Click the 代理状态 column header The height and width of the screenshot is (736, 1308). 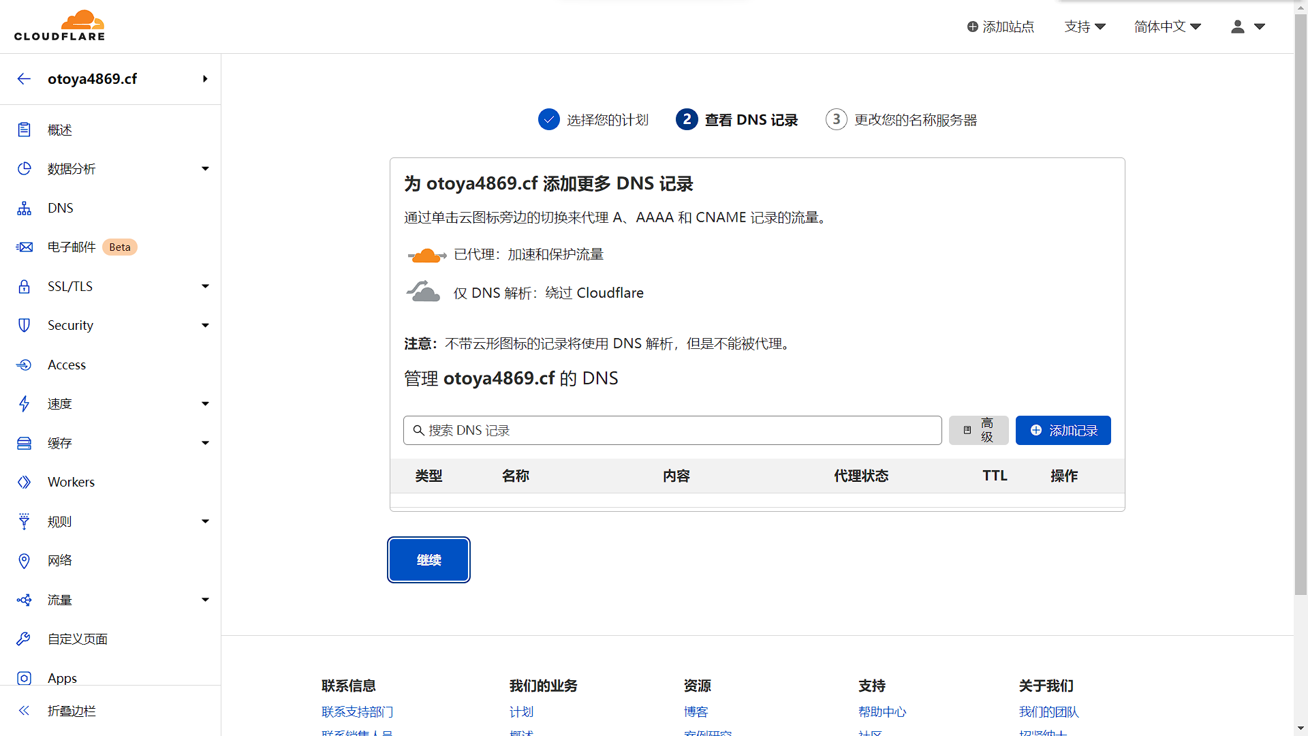(x=861, y=476)
